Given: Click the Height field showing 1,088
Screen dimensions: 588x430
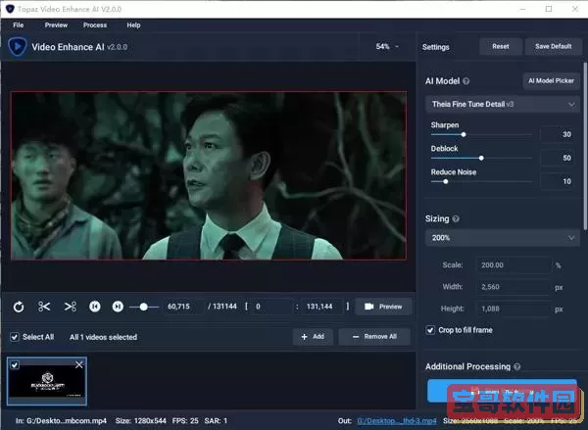Looking at the screenshot, I should click(514, 309).
